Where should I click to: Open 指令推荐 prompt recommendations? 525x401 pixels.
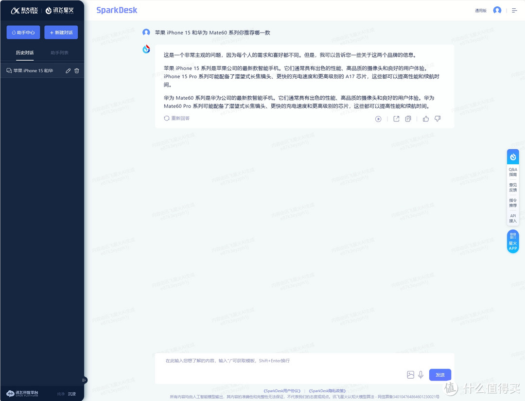(x=513, y=203)
